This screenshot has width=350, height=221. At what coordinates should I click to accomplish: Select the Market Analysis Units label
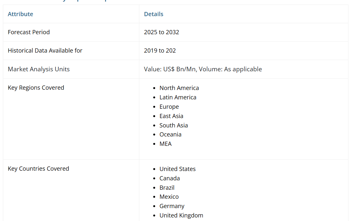pyautogui.click(x=39, y=69)
